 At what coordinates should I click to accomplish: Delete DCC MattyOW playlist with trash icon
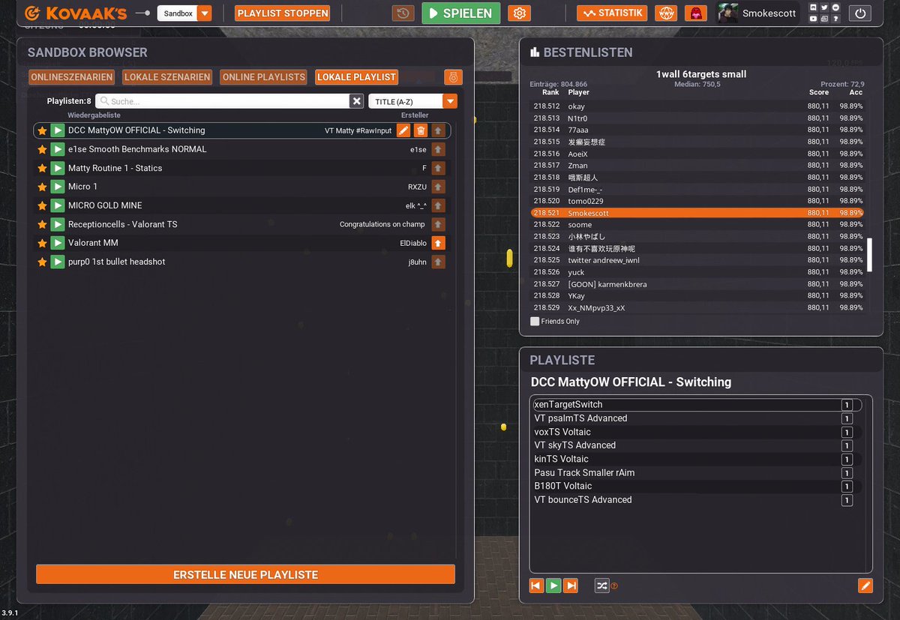click(421, 130)
